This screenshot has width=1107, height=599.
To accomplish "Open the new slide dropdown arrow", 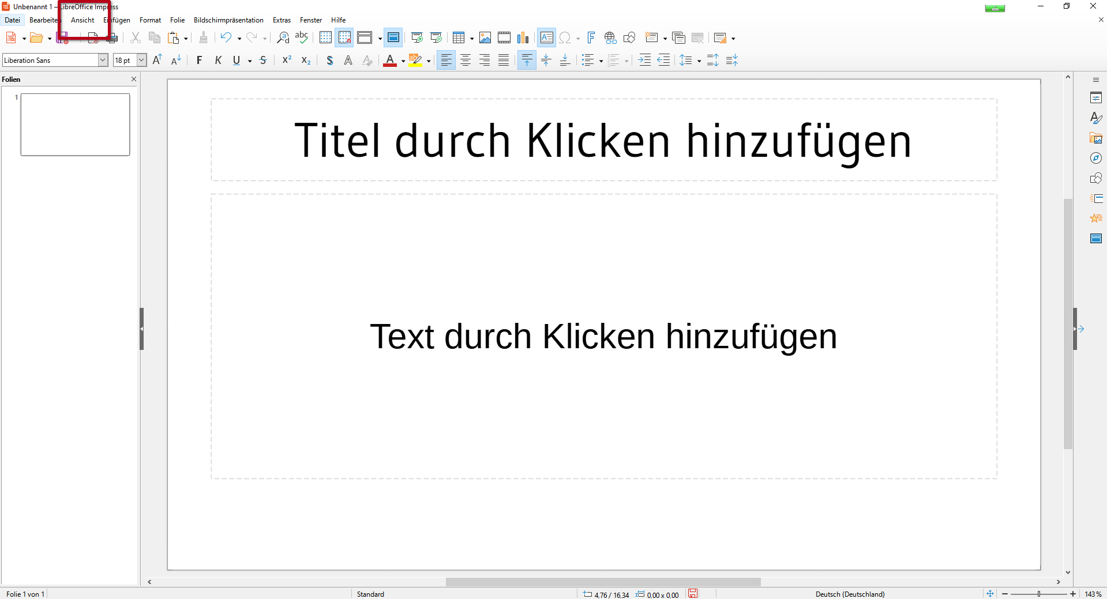I will click(x=665, y=37).
